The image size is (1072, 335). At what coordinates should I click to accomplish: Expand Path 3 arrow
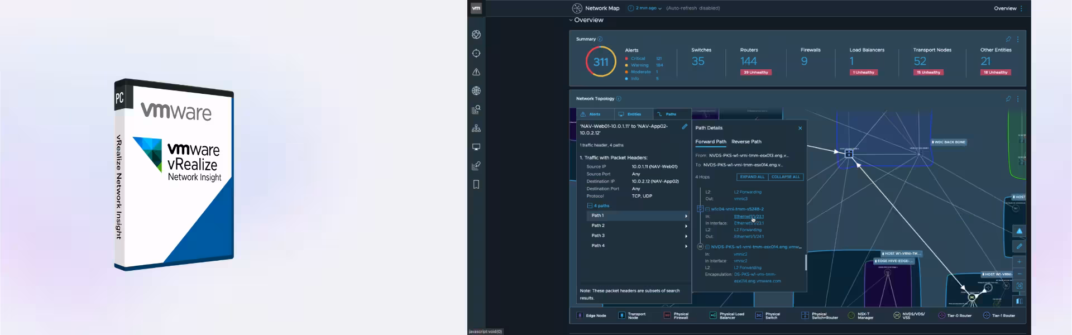pyautogui.click(x=686, y=236)
